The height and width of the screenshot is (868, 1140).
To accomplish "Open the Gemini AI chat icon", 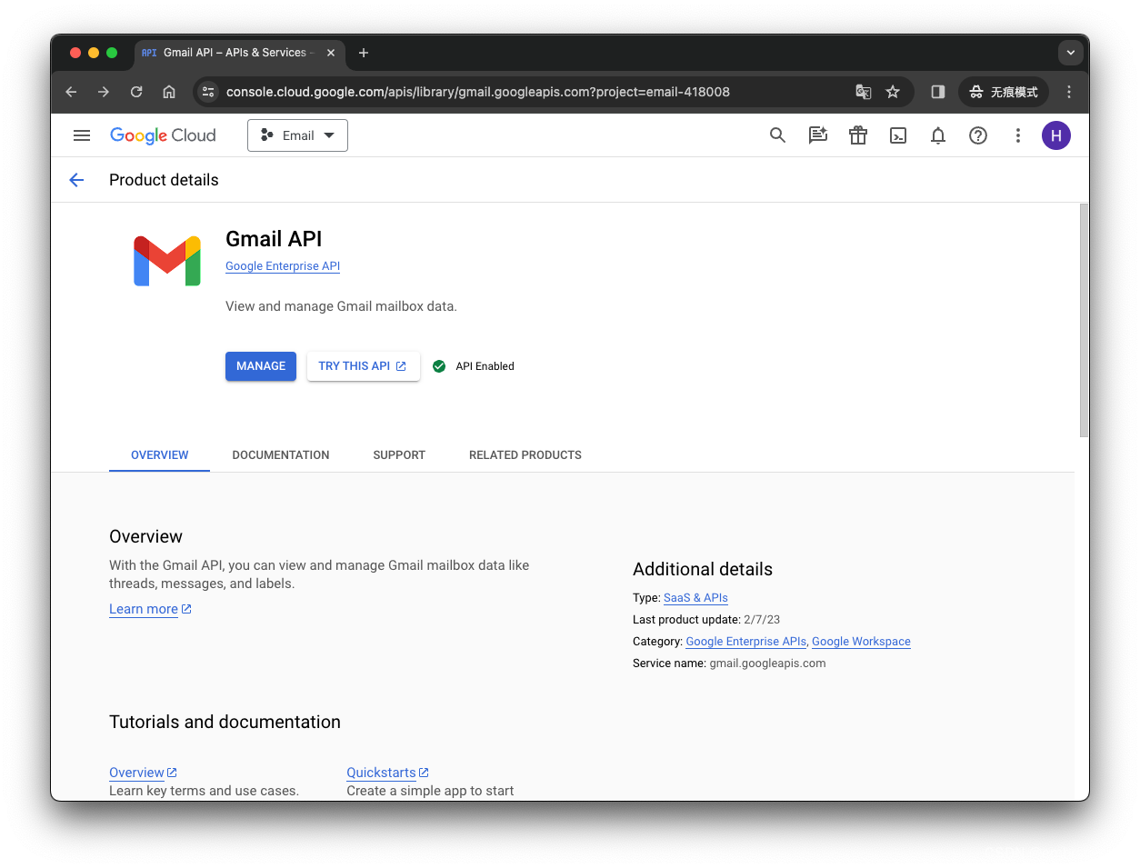I will tap(818, 135).
